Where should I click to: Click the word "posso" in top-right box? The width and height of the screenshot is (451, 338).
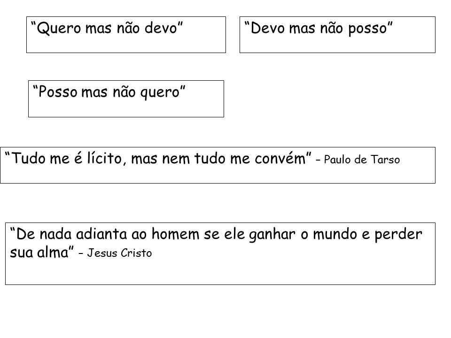367,30
